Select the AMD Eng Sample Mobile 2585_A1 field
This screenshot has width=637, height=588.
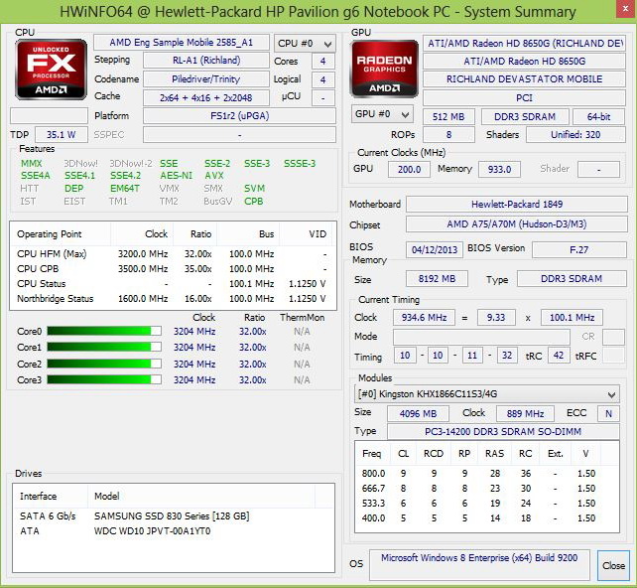[x=182, y=43]
